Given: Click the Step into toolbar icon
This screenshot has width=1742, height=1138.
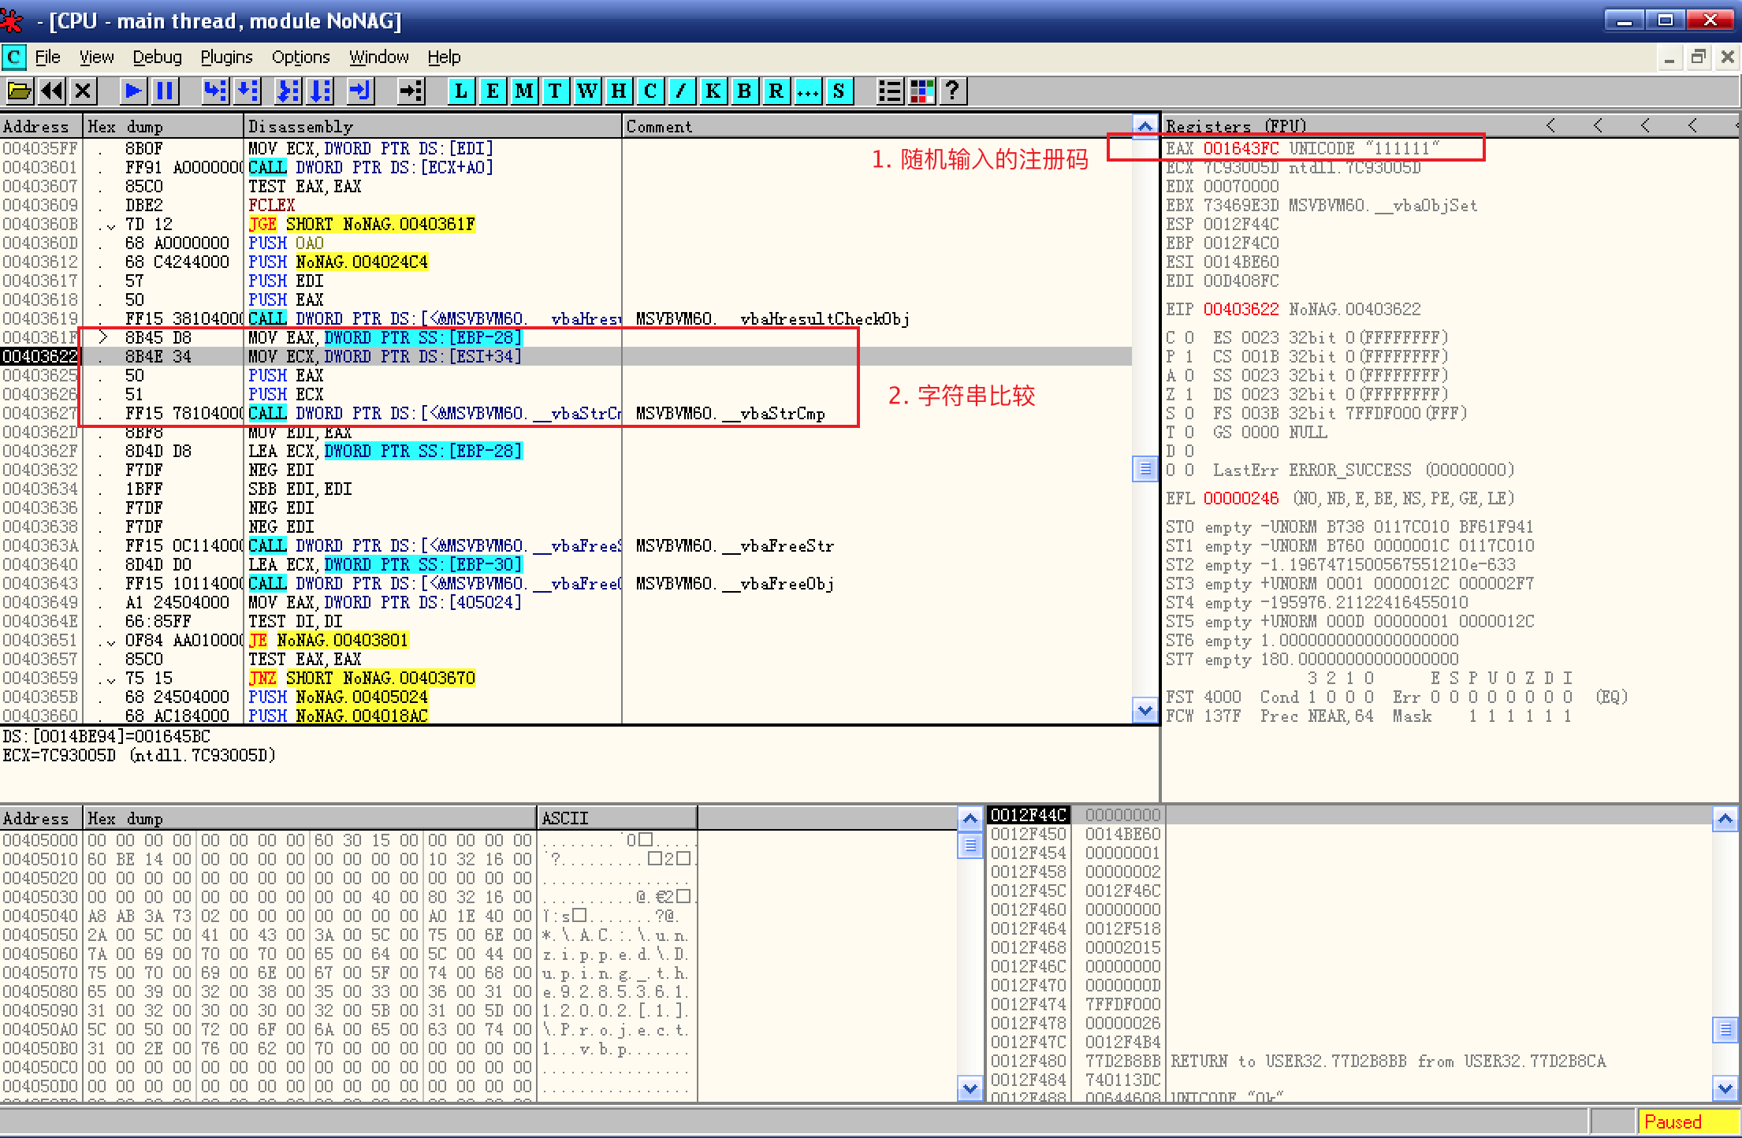Looking at the screenshot, I should (x=214, y=91).
